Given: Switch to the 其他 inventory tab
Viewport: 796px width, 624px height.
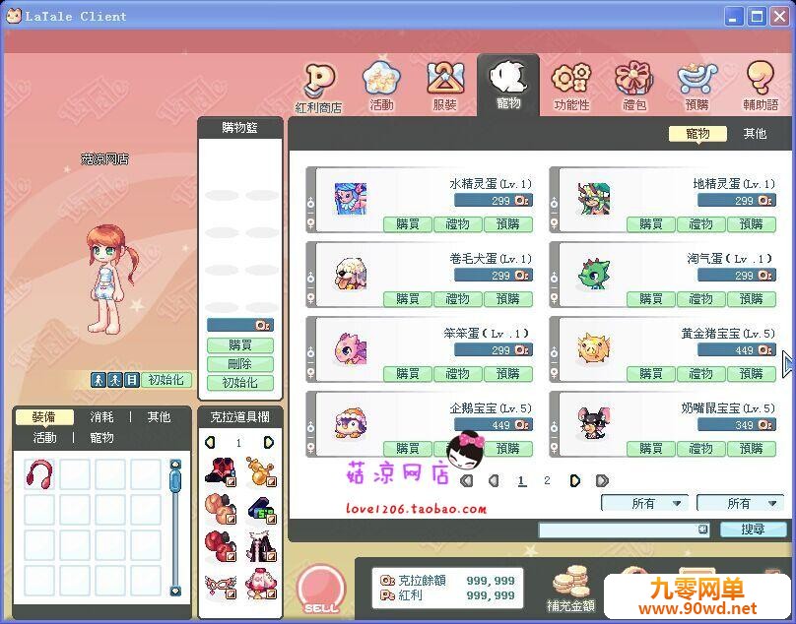Looking at the screenshot, I should 159,417.
